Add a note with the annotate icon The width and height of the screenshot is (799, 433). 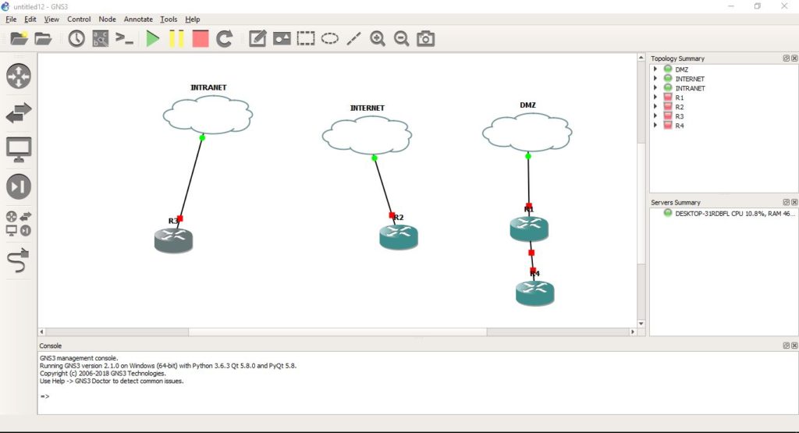(257, 39)
